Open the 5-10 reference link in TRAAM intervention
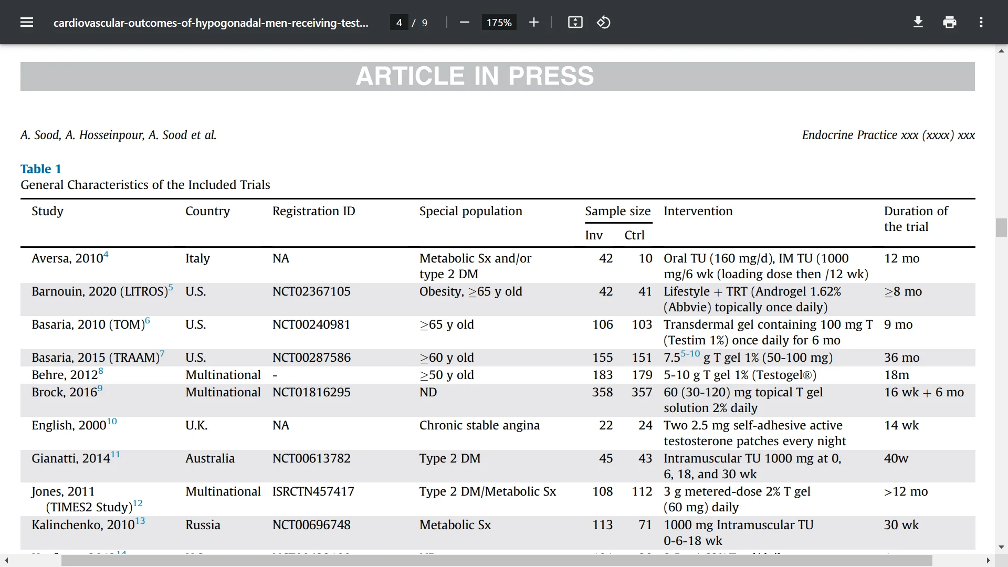 pos(690,354)
